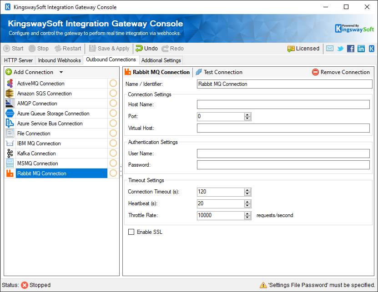This screenshot has height=292, width=378.
Task: Click the Test Connection plug icon
Action: (199, 72)
